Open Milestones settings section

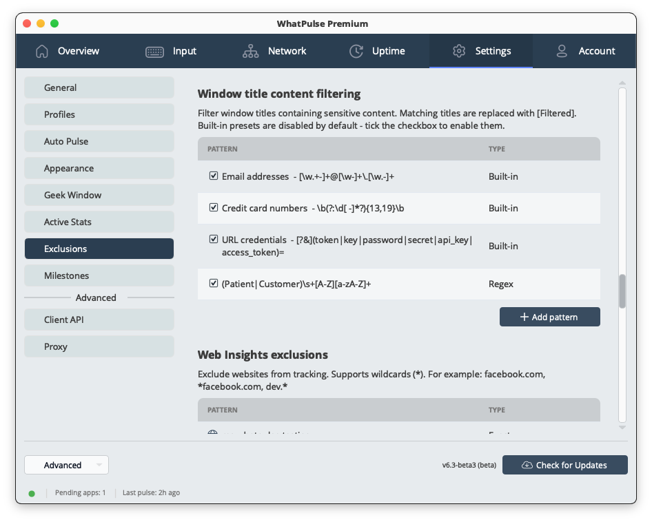[99, 275]
